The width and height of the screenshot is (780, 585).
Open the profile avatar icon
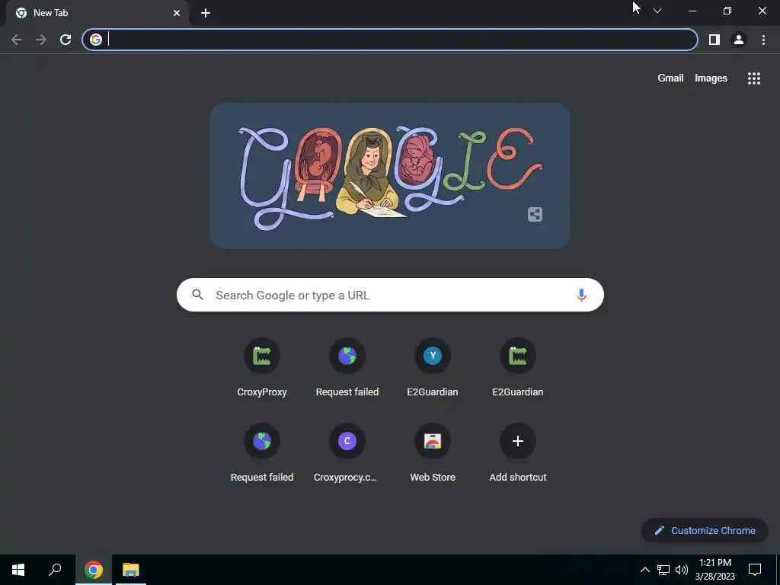coord(739,40)
